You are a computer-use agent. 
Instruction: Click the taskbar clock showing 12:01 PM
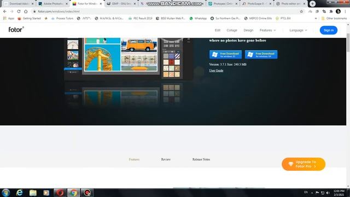pos(339,193)
